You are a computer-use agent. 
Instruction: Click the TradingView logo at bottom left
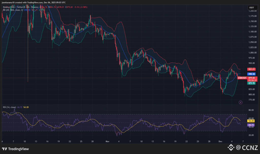click(15, 149)
